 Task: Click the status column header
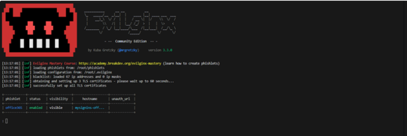pos(35,99)
